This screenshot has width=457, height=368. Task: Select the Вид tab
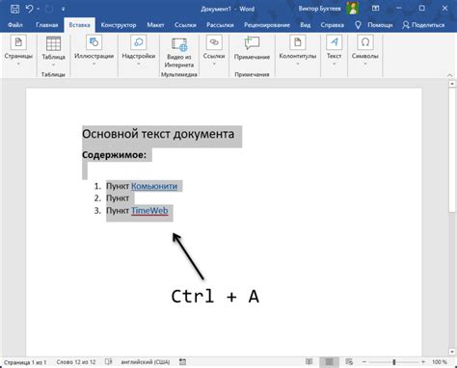(305, 25)
